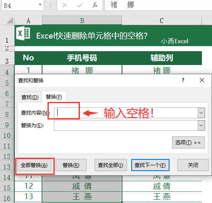
Task: Open Options 选项(T) >> button
Action: click(188, 143)
